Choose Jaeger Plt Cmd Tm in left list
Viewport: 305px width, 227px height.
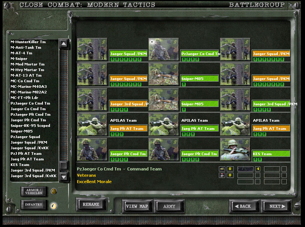[x=28, y=120]
